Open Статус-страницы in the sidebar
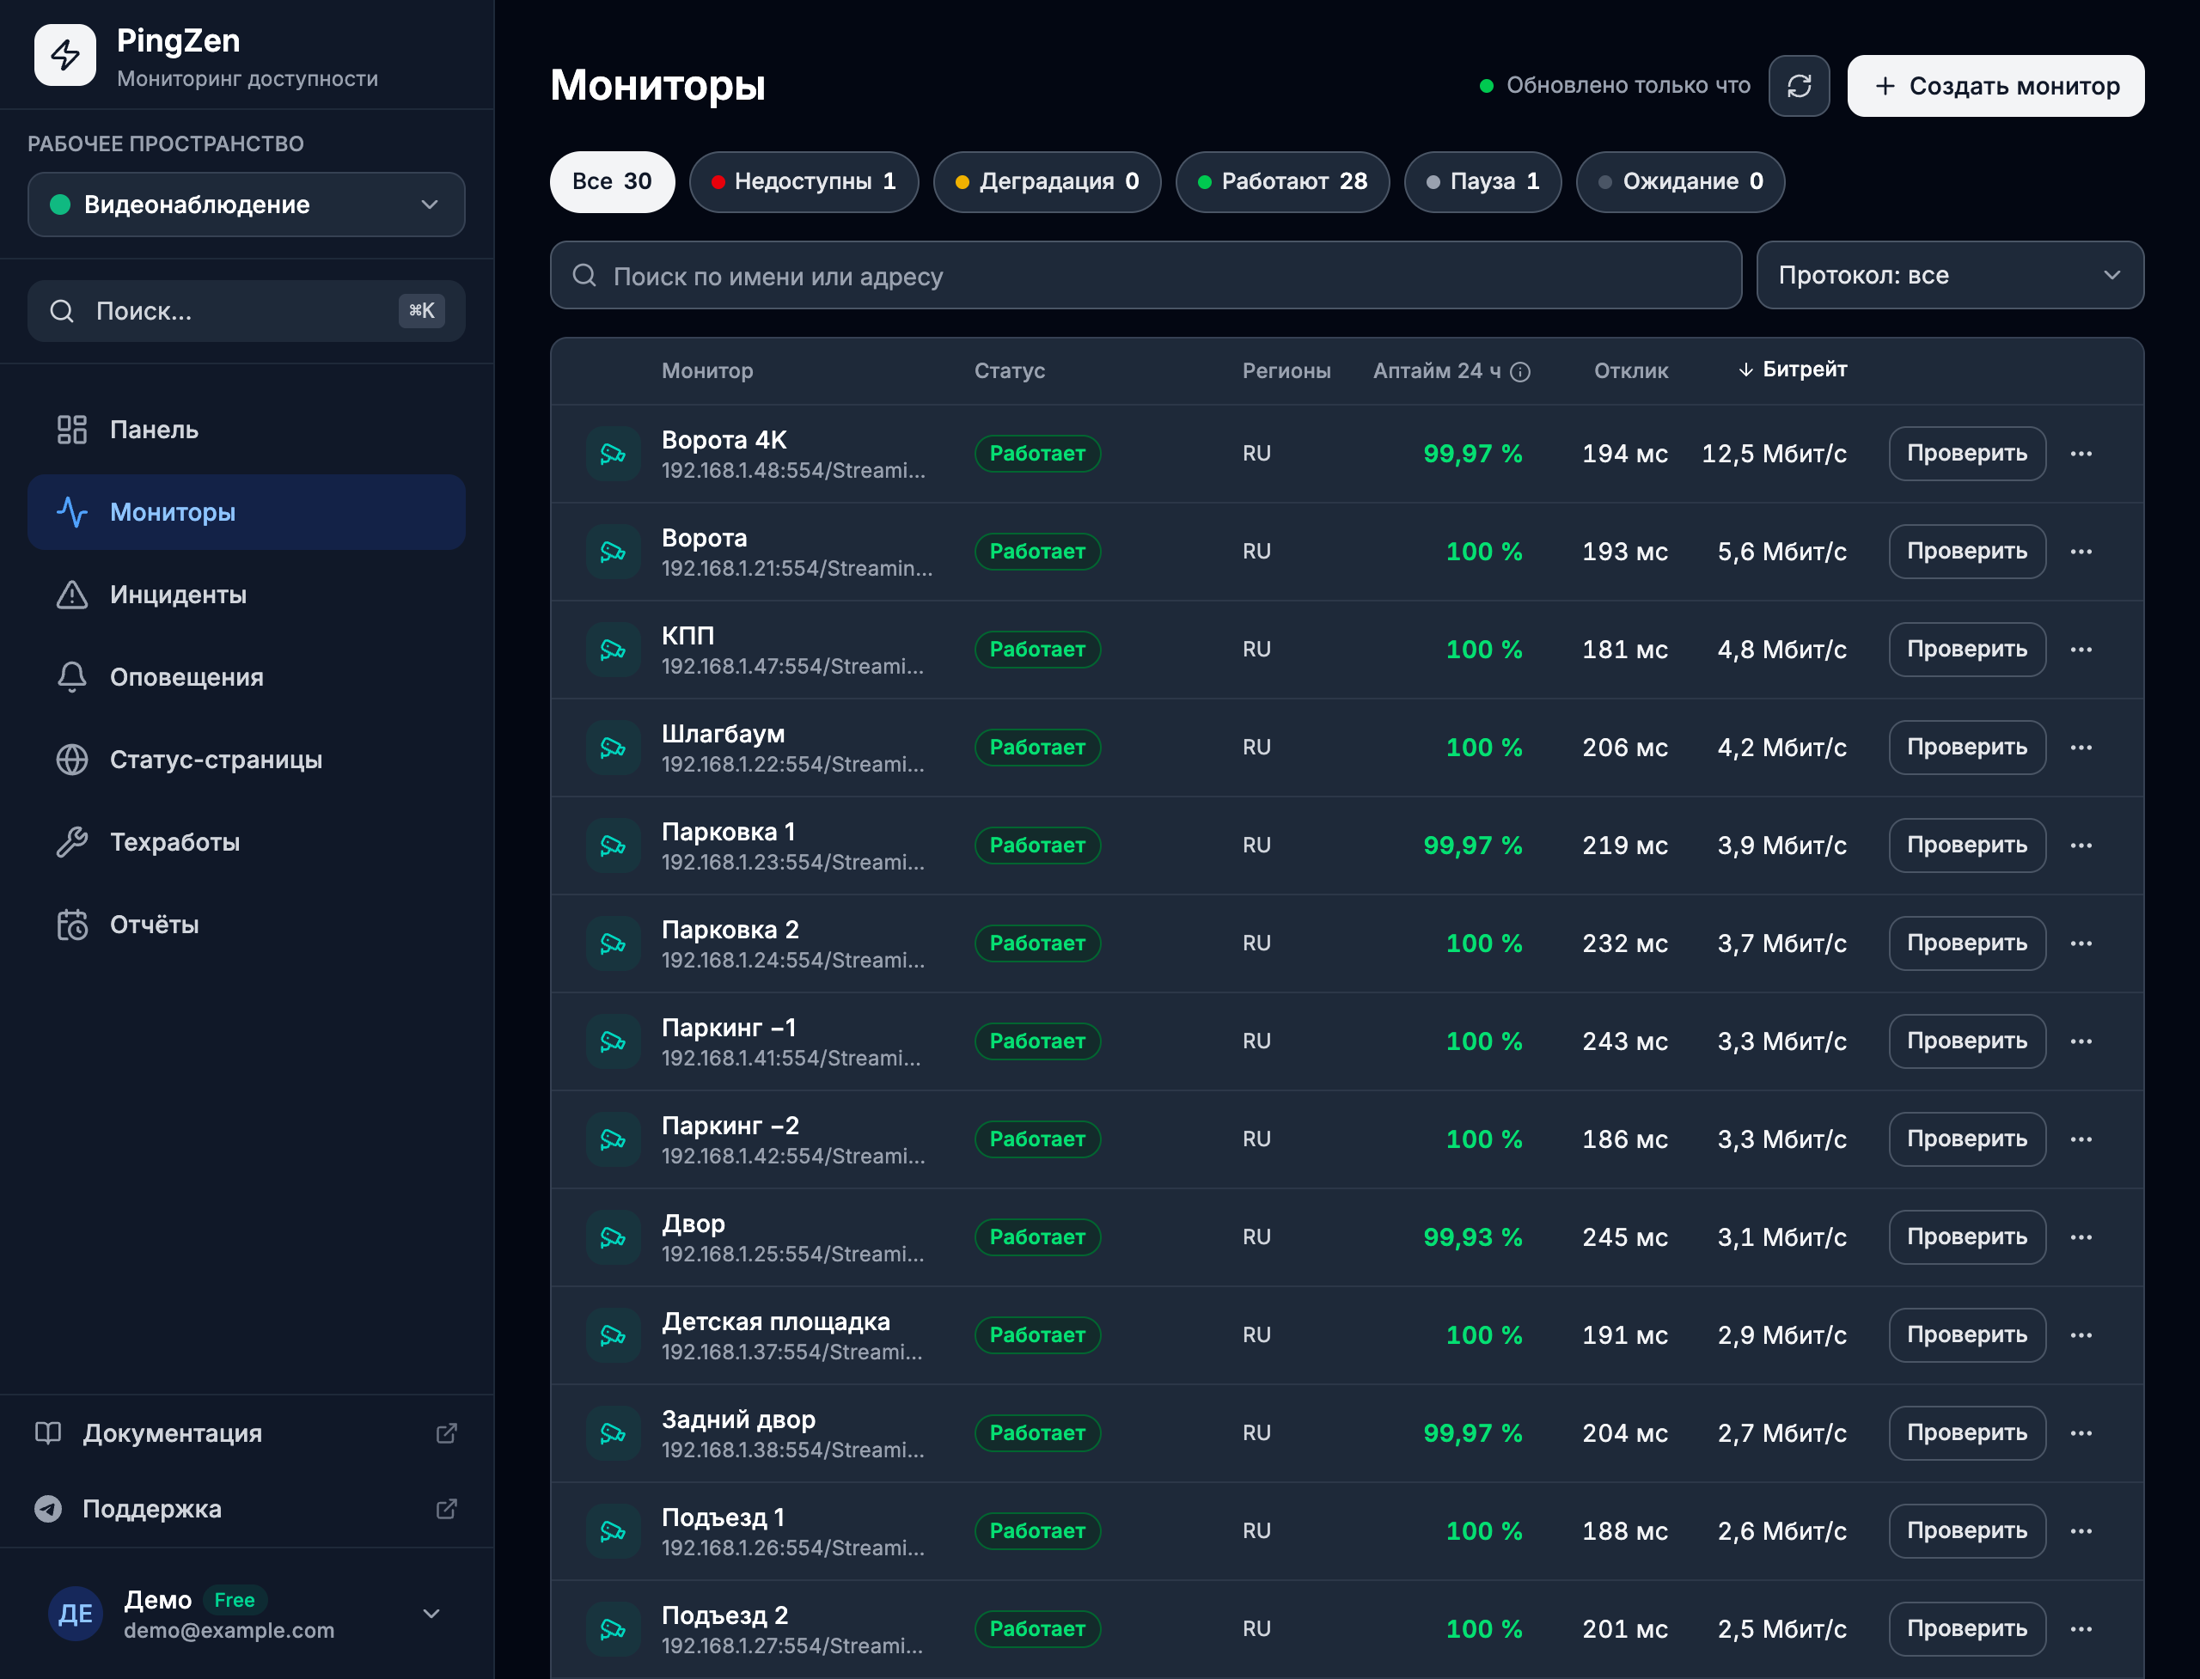2200x1679 pixels. (x=246, y=760)
